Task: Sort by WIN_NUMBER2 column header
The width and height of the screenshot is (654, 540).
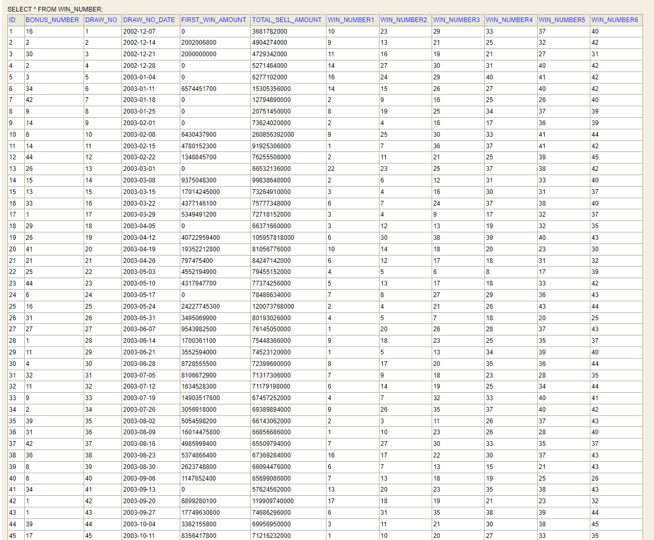Action: pos(404,20)
